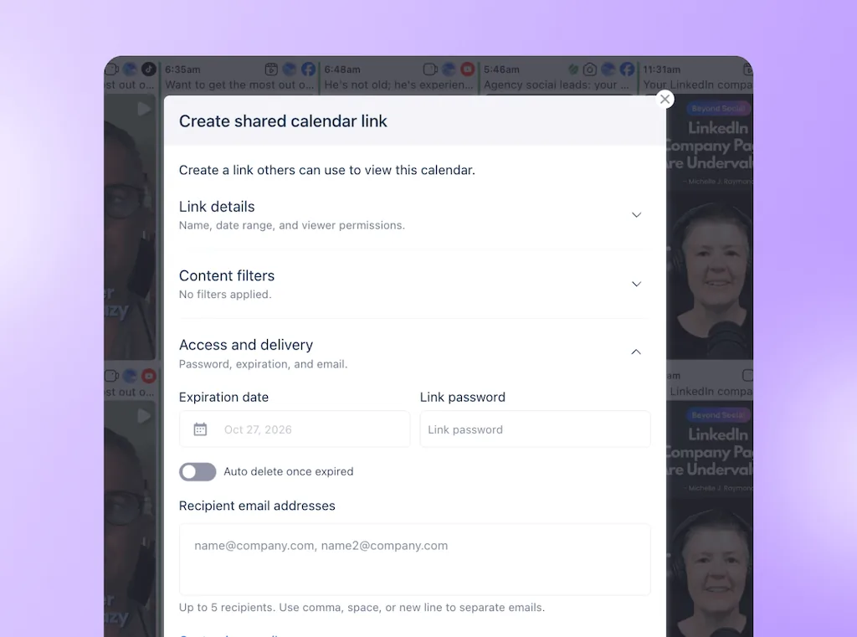Open the 'Agency social leads: your ...' post

(x=557, y=85)
